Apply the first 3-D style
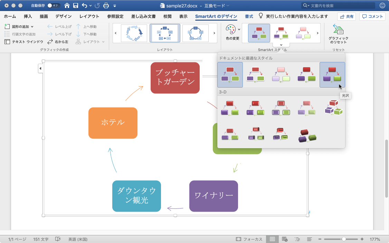 point(230,108)
